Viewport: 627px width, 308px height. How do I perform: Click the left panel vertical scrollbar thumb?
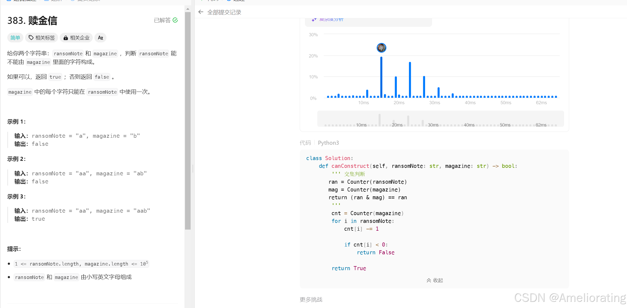[188, 121]
